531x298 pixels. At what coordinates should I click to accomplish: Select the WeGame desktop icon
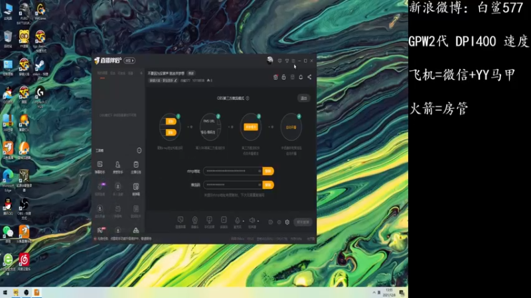coord(40,11)
